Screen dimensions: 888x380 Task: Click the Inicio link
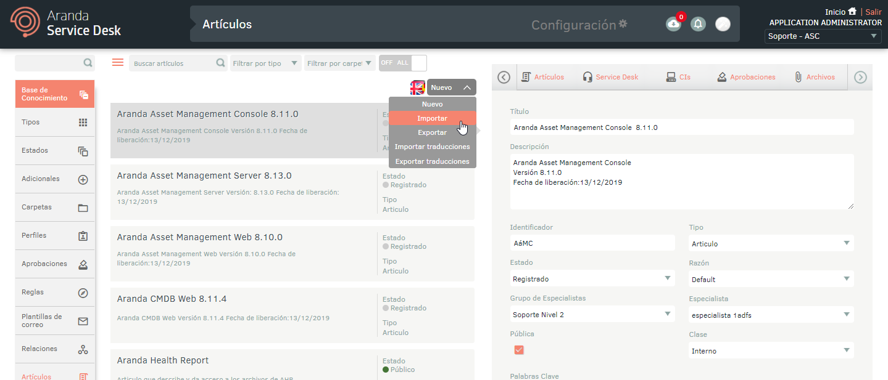tap(835, 12)
